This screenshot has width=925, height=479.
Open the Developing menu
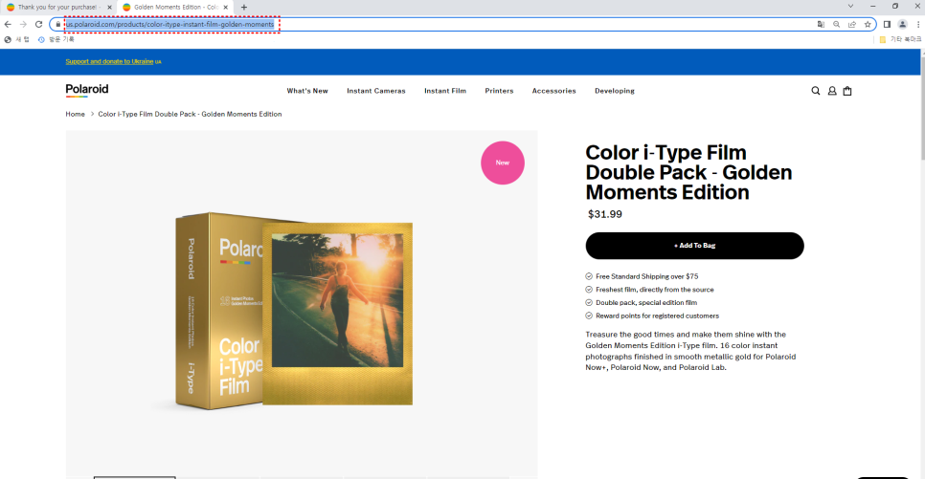click(x=615, y=91)
